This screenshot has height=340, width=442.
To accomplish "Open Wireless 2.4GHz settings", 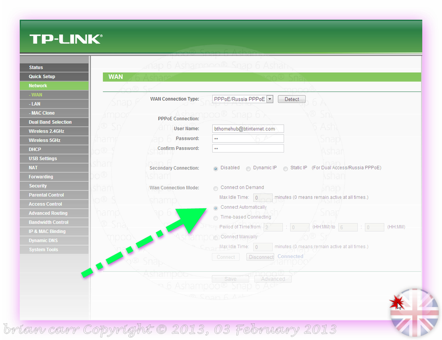I will click(x=54, y=131).
